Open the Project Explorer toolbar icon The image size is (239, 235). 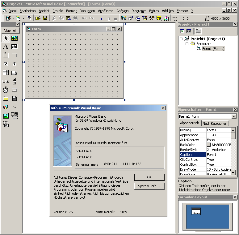pyautogui.click(x=123, y=18)
